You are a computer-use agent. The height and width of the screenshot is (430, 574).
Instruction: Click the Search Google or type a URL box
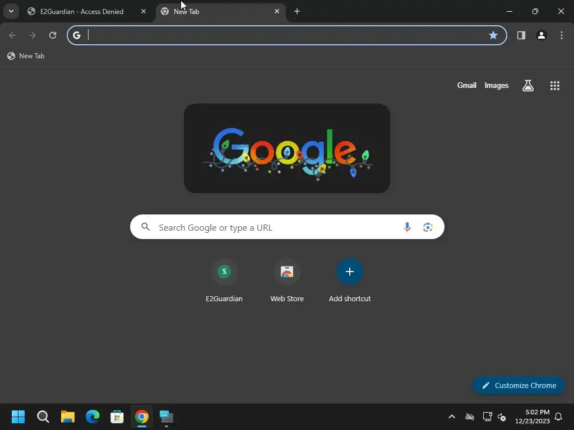point(287,227)
